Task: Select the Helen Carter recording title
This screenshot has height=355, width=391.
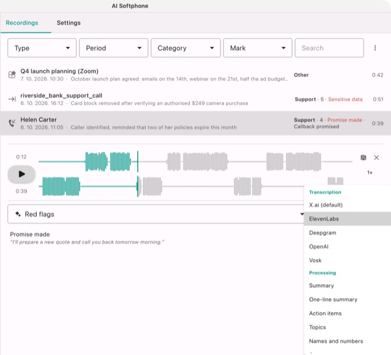Action: point(38,120)
